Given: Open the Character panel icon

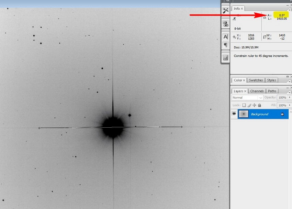Looking at the screenshot, I should pyautogui.click(x=225, y=37).
